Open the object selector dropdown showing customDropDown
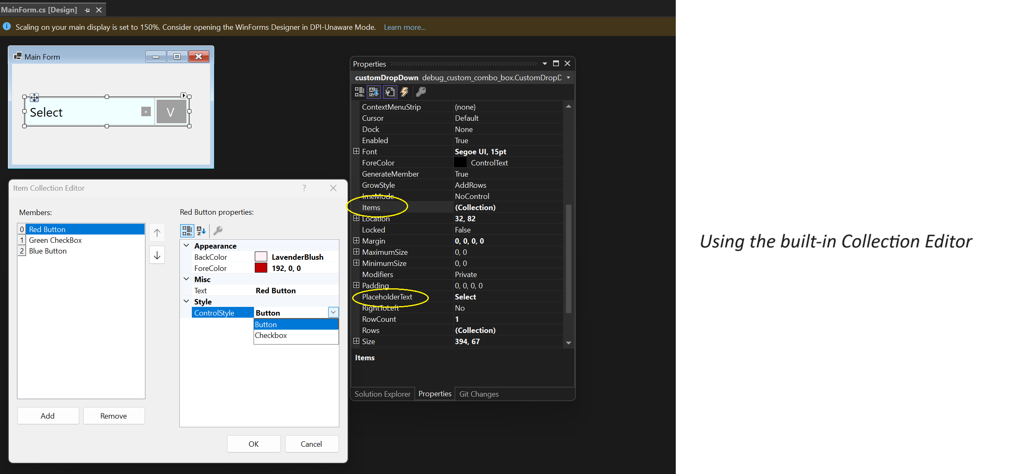 (x=568, y=77)
